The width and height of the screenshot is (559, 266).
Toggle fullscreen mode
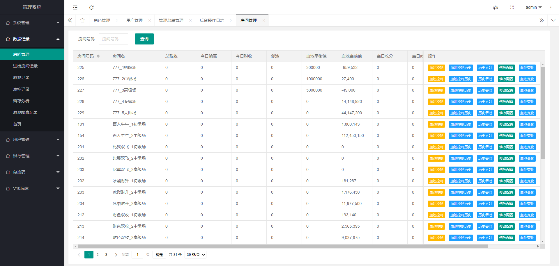pos(512,7)
